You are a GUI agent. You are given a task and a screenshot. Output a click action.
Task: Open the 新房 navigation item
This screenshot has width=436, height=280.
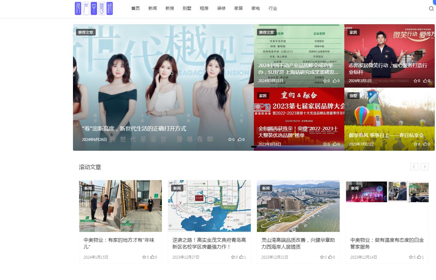(x=170, y=8)
